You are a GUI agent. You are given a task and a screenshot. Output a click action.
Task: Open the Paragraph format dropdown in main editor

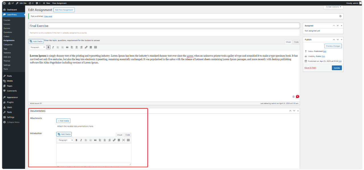(x=38, y=47)
